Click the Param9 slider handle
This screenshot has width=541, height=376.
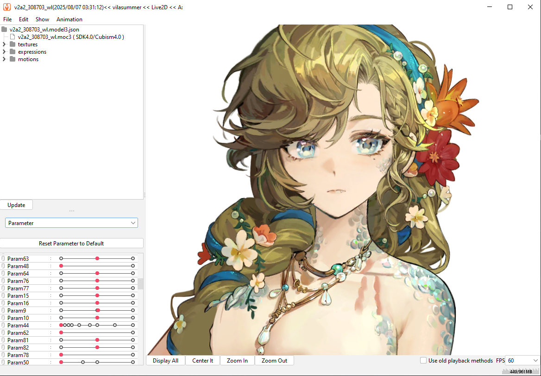98,310
